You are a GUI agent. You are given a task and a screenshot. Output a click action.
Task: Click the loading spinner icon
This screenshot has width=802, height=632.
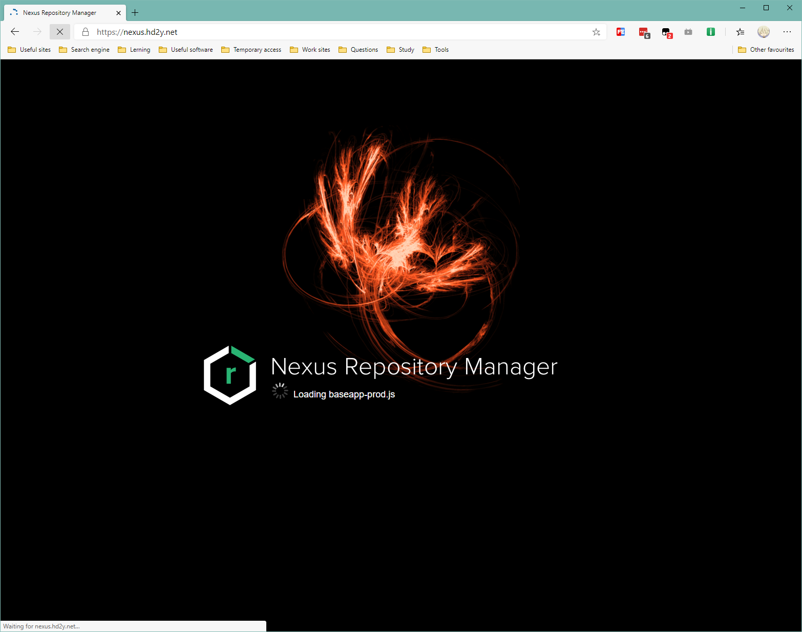[x=280, y=391]
